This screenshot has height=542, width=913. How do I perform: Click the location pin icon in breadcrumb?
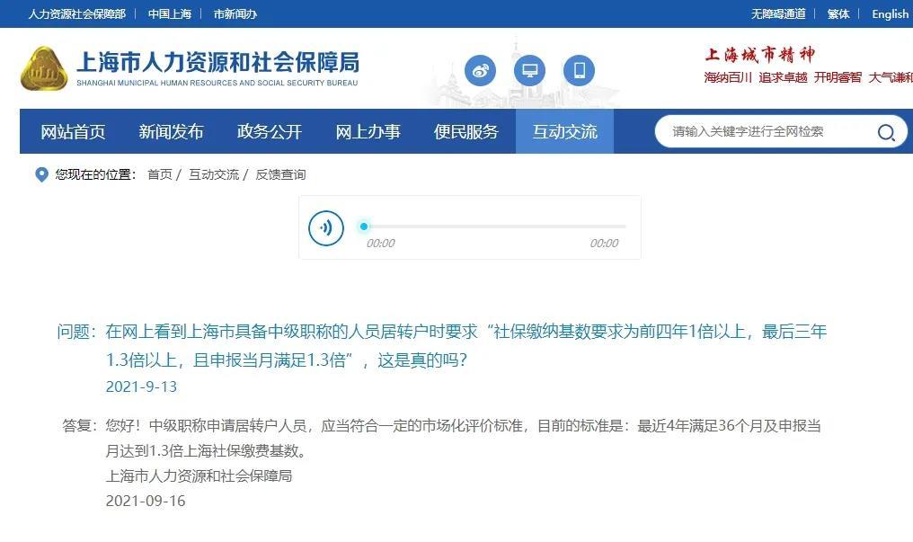[42, 174]
